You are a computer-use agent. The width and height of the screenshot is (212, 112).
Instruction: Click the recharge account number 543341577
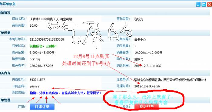[37, 80]
